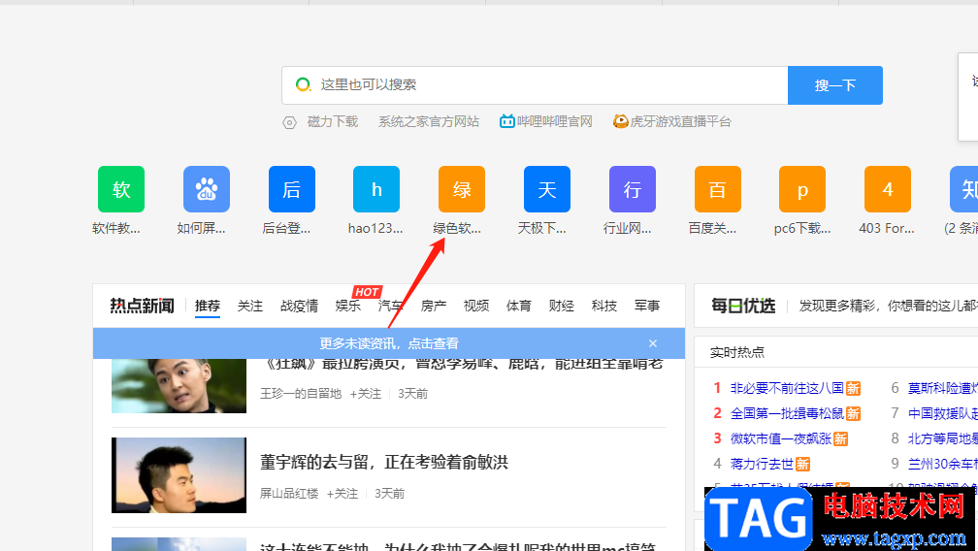The height and width of the screenshot is (551, 978).
Task: Open the Baidu paw shortcut icon
Action: tap(207, 189)
